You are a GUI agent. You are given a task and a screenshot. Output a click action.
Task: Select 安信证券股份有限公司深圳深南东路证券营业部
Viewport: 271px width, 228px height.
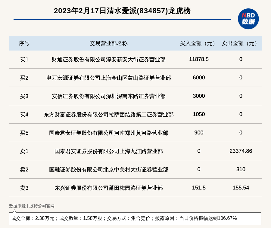(108, 96)
